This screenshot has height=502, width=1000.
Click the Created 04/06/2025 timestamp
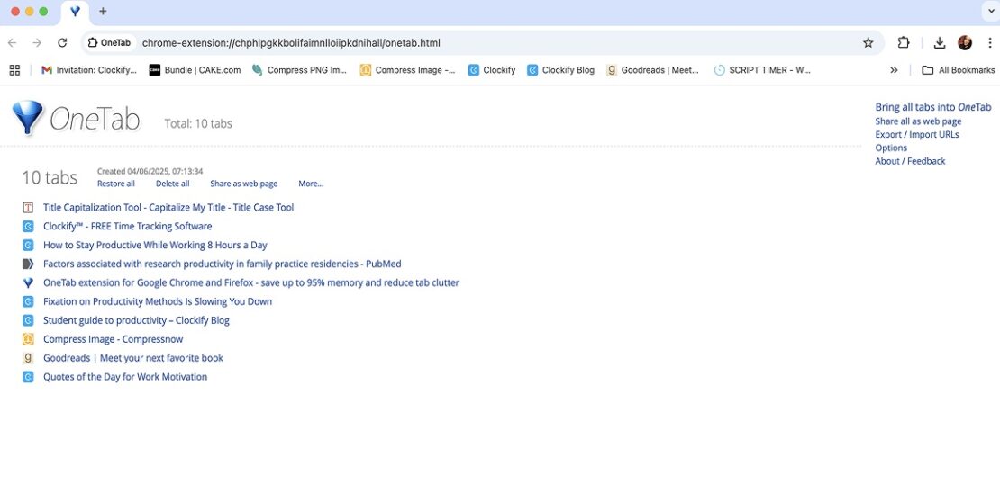150,171
